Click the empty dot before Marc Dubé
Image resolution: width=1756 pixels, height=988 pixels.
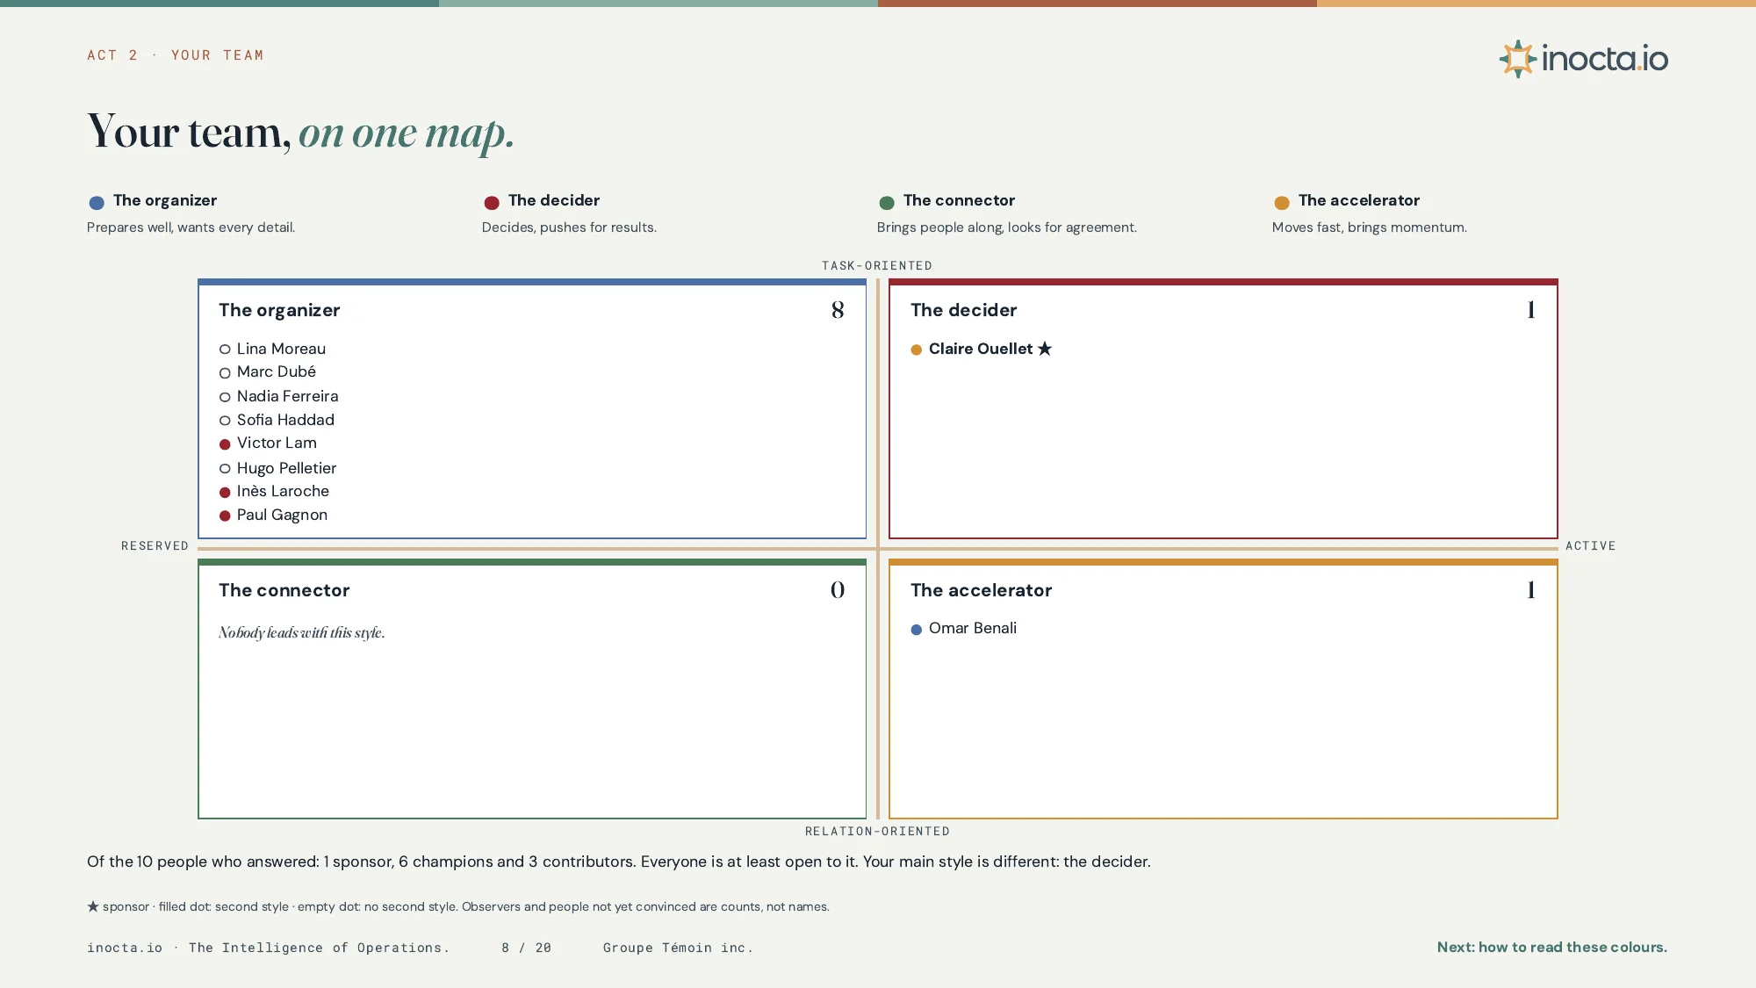tap(225, 373)
